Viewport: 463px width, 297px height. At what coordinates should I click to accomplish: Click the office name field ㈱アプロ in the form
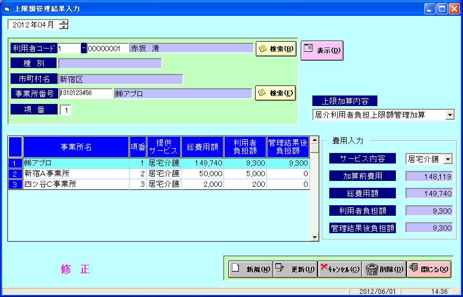point(183,94)
